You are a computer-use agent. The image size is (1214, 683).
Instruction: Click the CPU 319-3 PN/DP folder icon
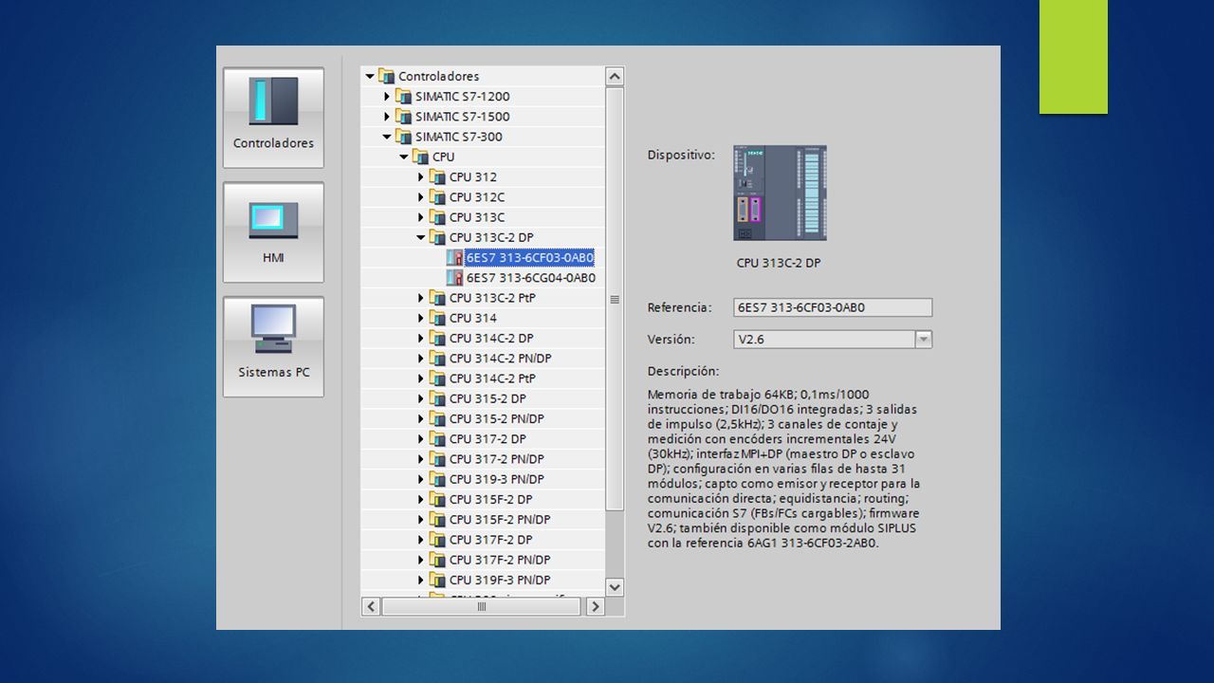(437, 479)
